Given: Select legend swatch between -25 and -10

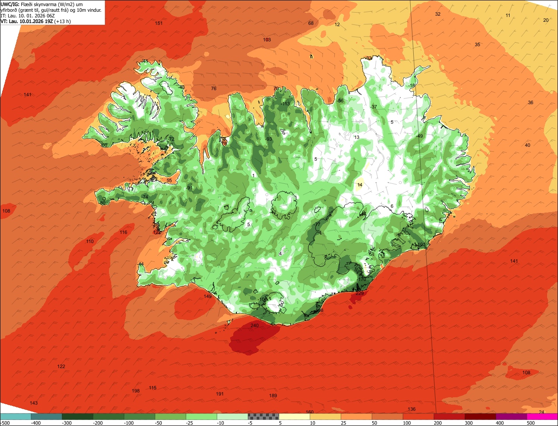Looking at the screenshot, I should pyautogui.click(x=201, y=416).
